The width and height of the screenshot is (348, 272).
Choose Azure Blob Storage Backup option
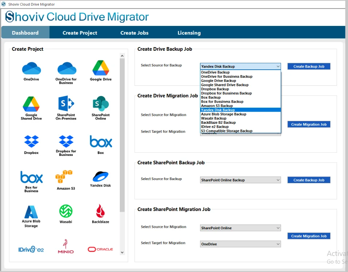[241, 114]
